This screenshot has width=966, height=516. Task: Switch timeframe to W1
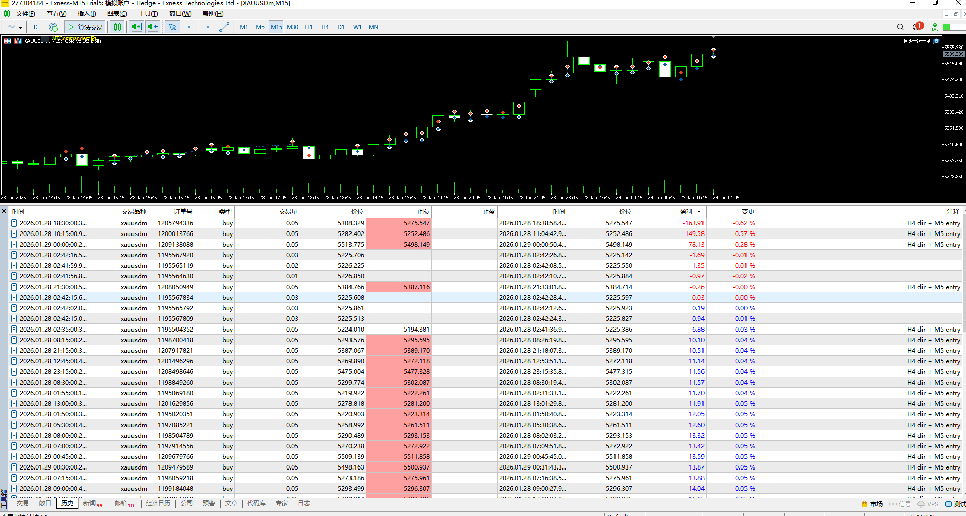358,27
